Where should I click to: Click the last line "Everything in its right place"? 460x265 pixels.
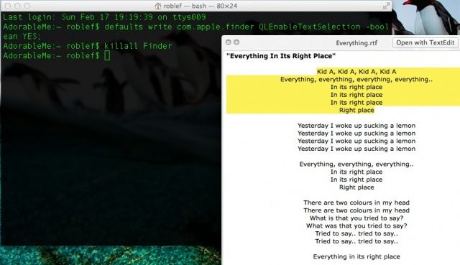pos(356,257)
